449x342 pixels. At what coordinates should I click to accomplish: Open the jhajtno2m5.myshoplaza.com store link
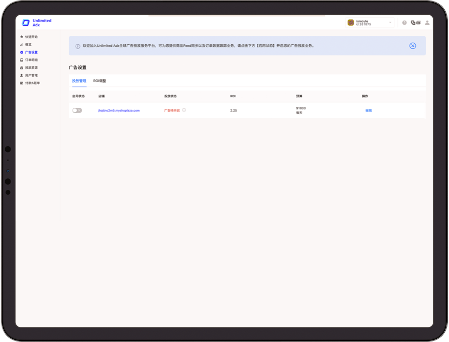click(x=119, y=110)
